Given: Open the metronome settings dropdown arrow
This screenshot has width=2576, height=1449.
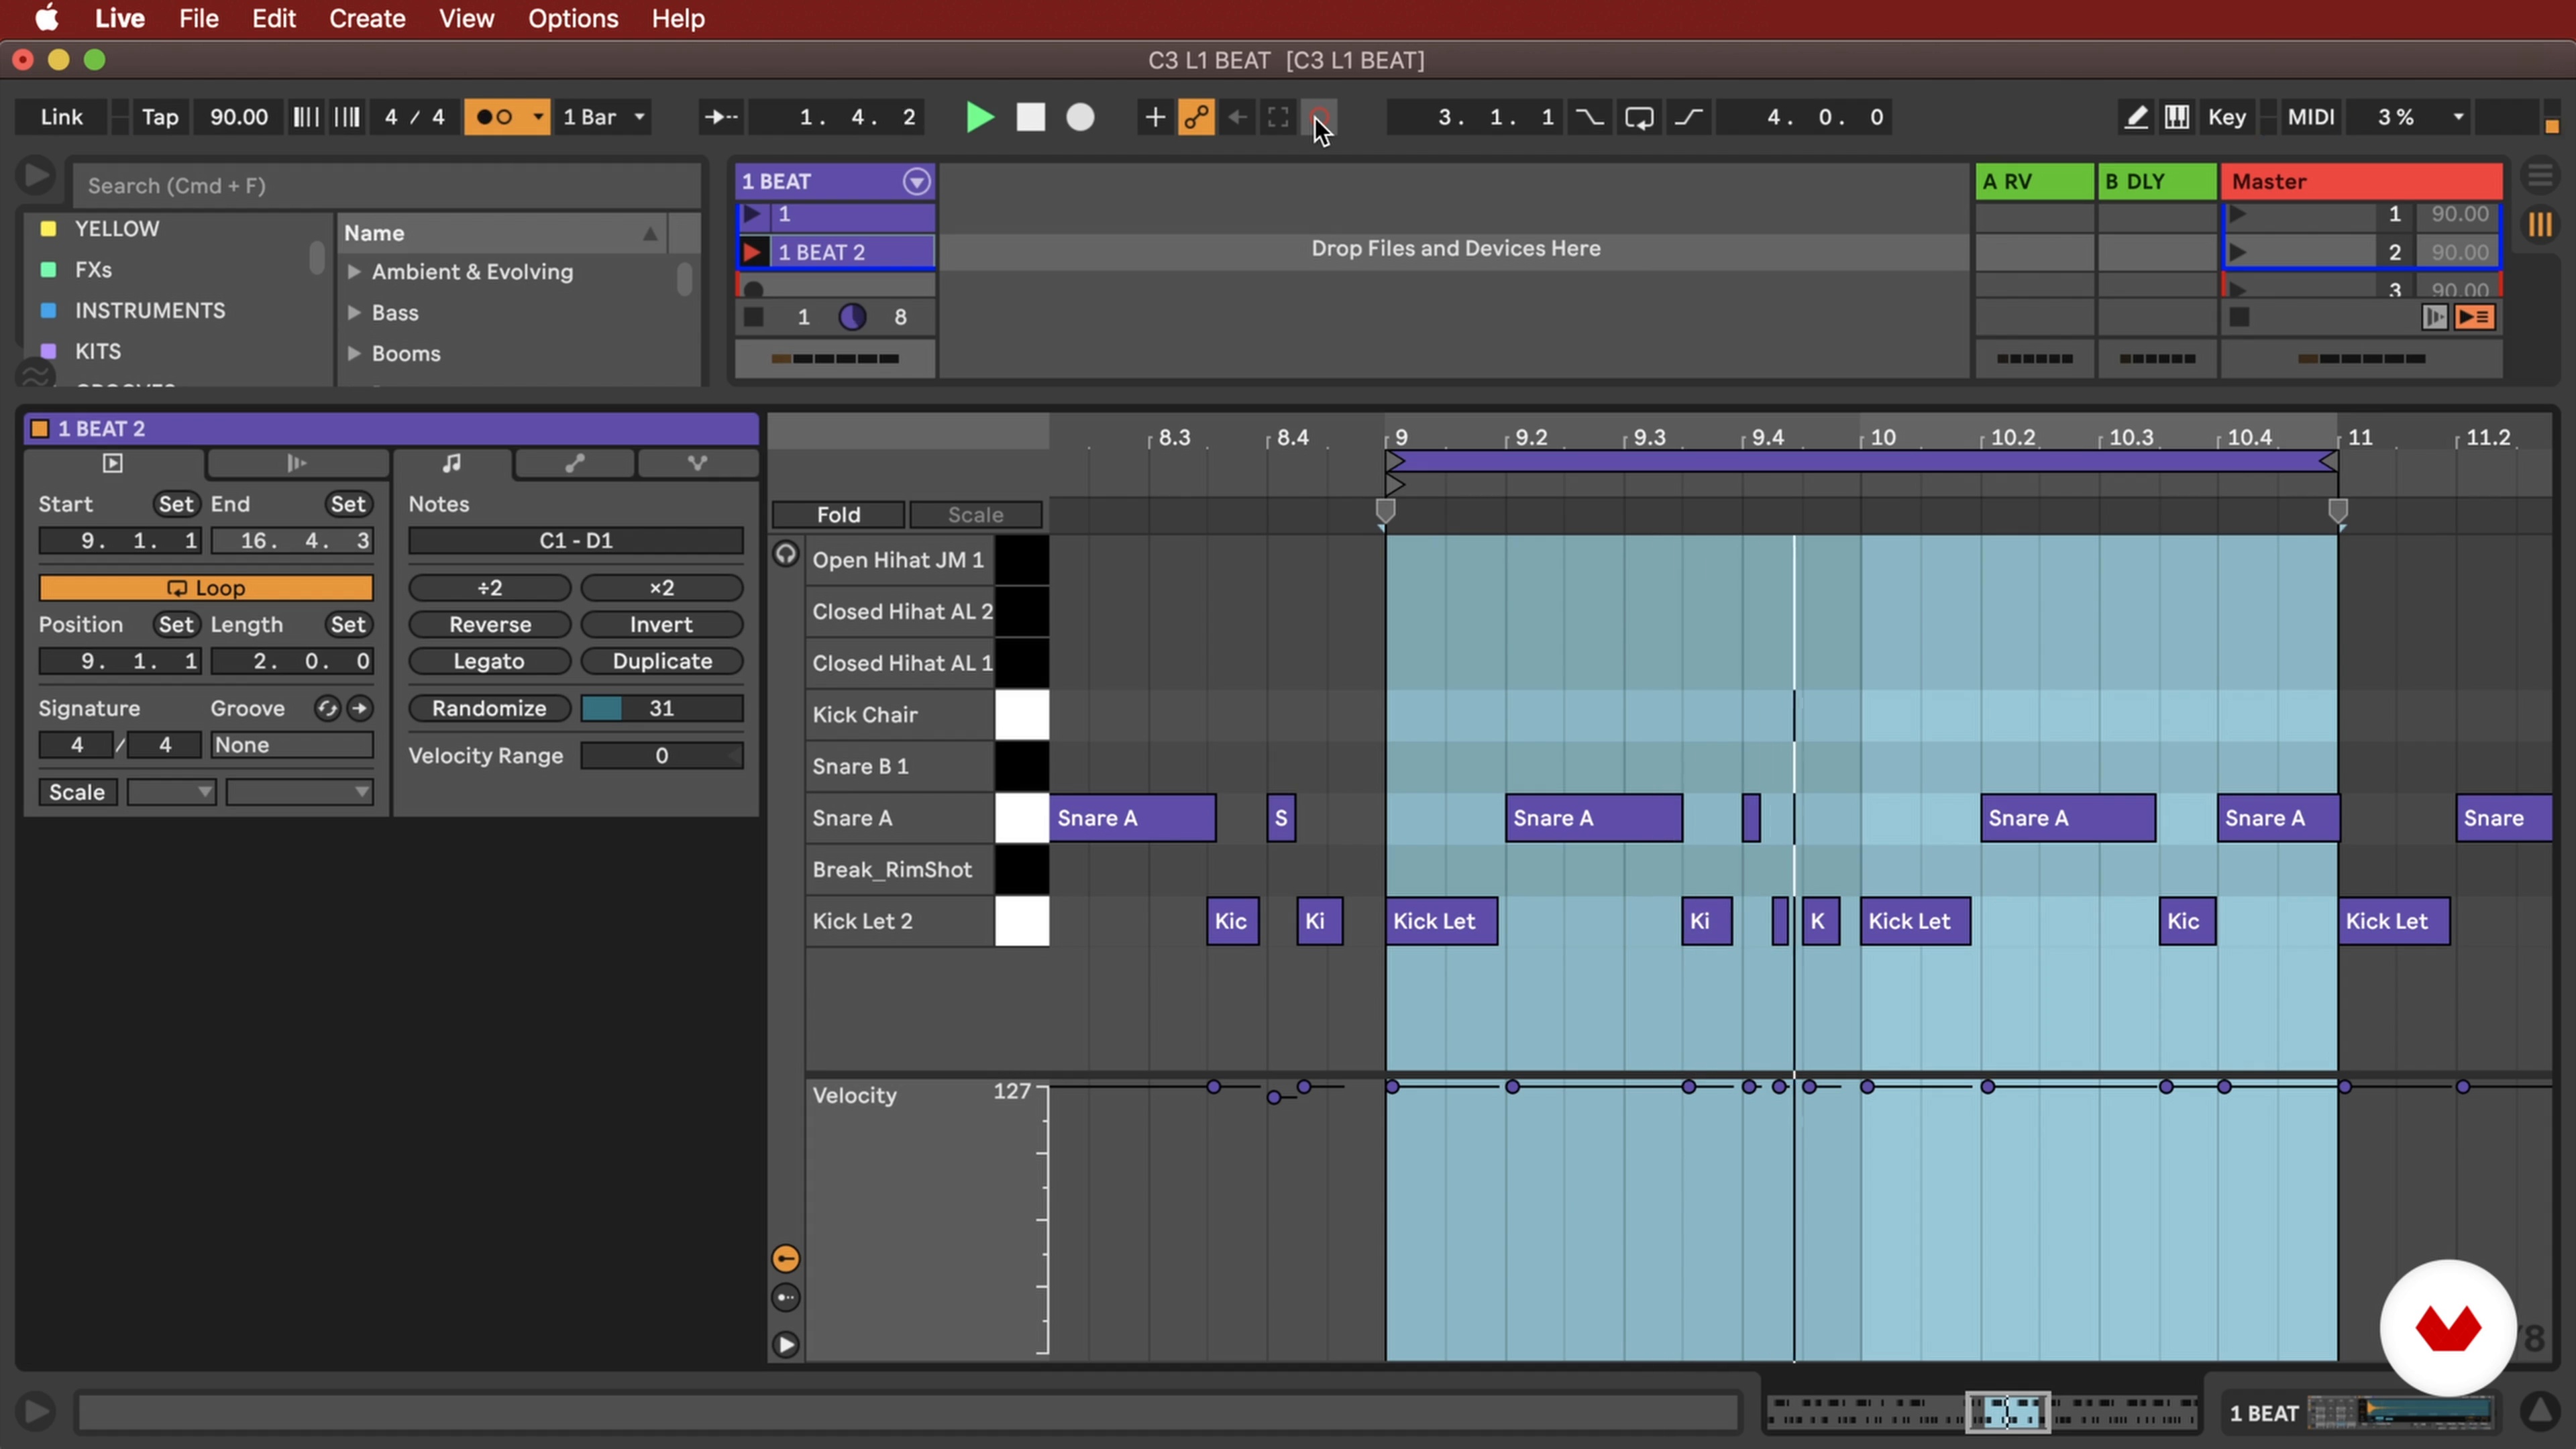Looking at the screenshot, I should (x=538, y=117).
